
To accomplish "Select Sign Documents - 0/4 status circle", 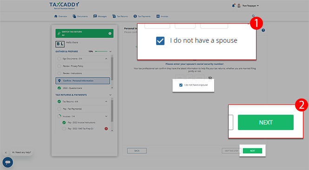I will pos(59,59).
